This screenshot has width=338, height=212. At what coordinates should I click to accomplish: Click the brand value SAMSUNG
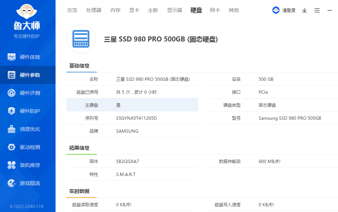(127, 131)
